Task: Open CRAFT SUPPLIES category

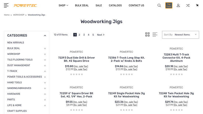Action: pyautogui.click(x=17, y=111)
